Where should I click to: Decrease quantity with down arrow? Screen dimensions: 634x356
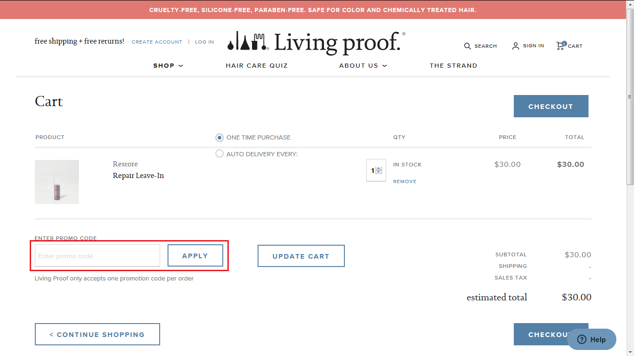point(379,172)
